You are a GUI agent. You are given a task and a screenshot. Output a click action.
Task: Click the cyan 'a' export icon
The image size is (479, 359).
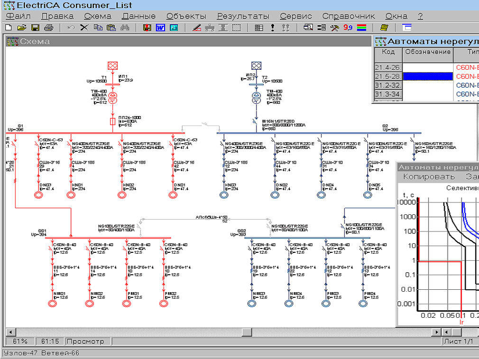174,28
